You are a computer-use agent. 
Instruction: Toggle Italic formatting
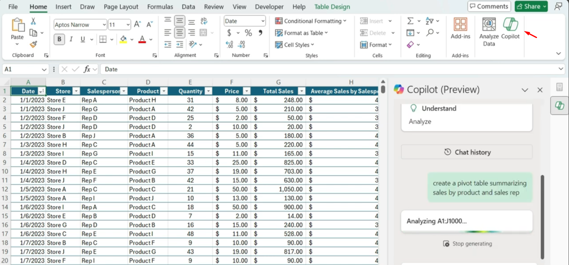pyautogui.click(x=71, y=39)
